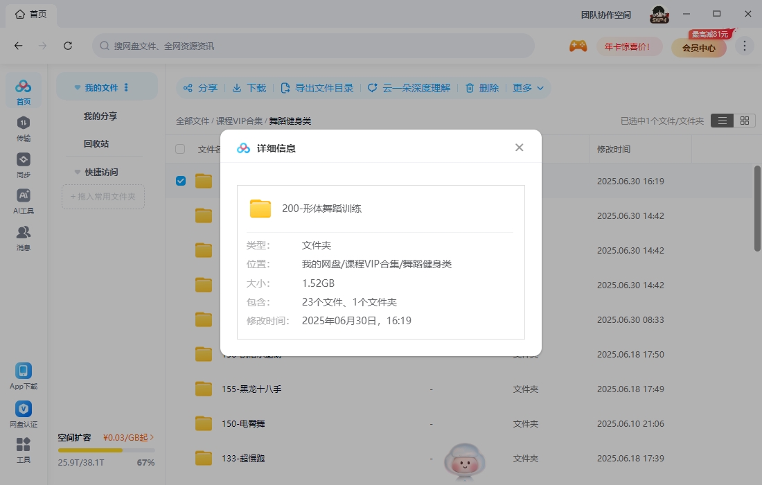Tick the select-all checkbox in header
Viewport: 762px width, 485px height.
click(181, 149)
